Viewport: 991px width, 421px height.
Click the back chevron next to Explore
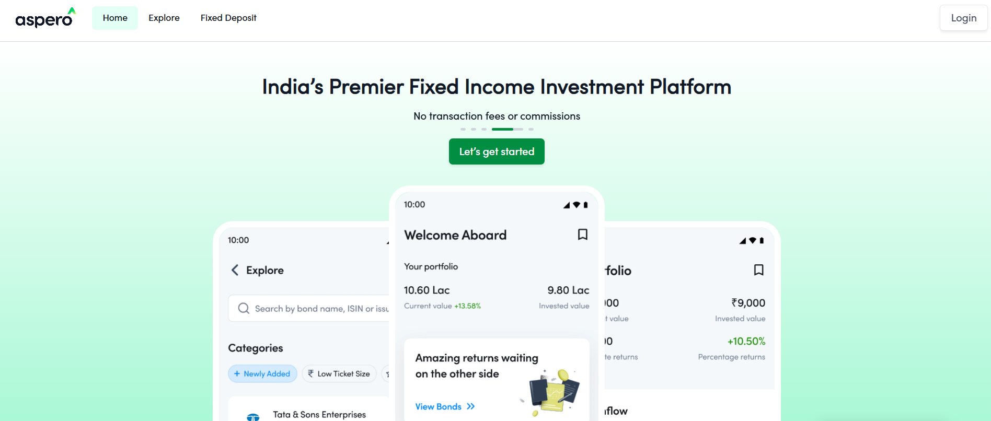(235, 270)
